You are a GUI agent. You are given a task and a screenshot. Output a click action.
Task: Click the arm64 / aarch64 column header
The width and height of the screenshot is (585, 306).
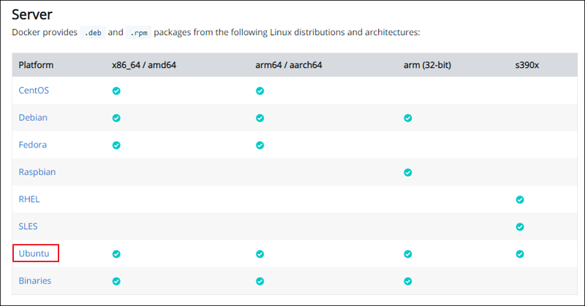(288, 65)
